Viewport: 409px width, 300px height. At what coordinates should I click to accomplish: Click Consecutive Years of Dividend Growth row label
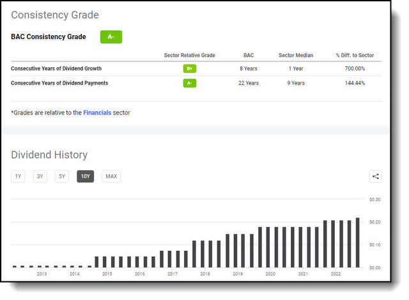(x=56, y=68)
